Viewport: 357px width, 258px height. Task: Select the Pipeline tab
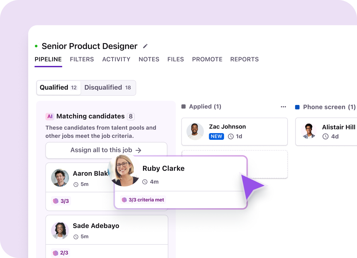point(48,59)
